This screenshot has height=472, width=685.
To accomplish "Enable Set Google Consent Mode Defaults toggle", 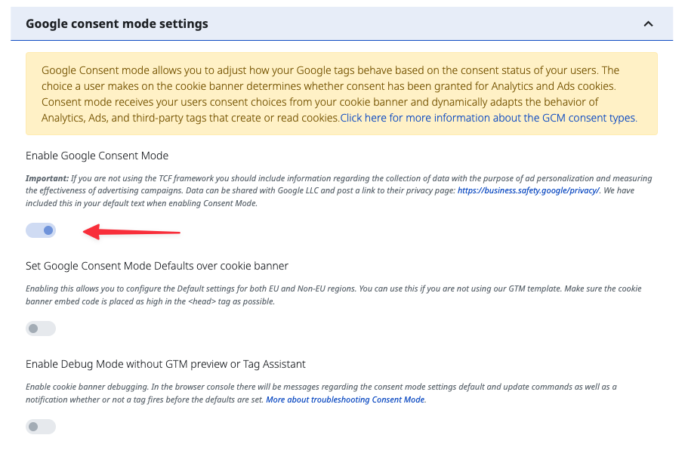I will pos(41,329).
